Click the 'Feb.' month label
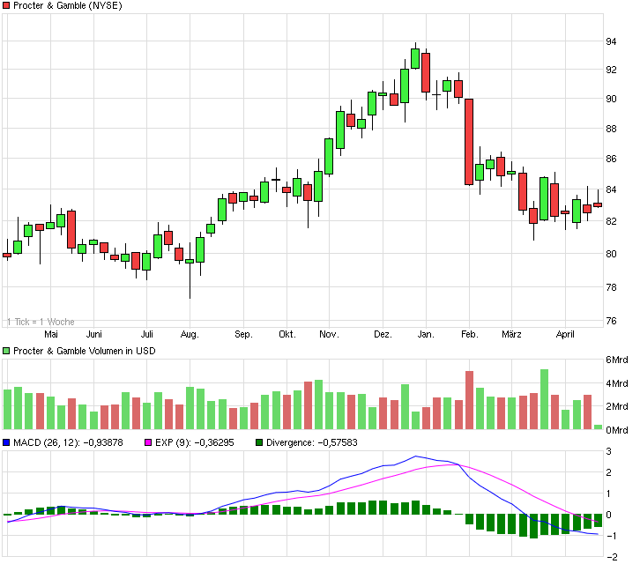 (x=469, y=334)
